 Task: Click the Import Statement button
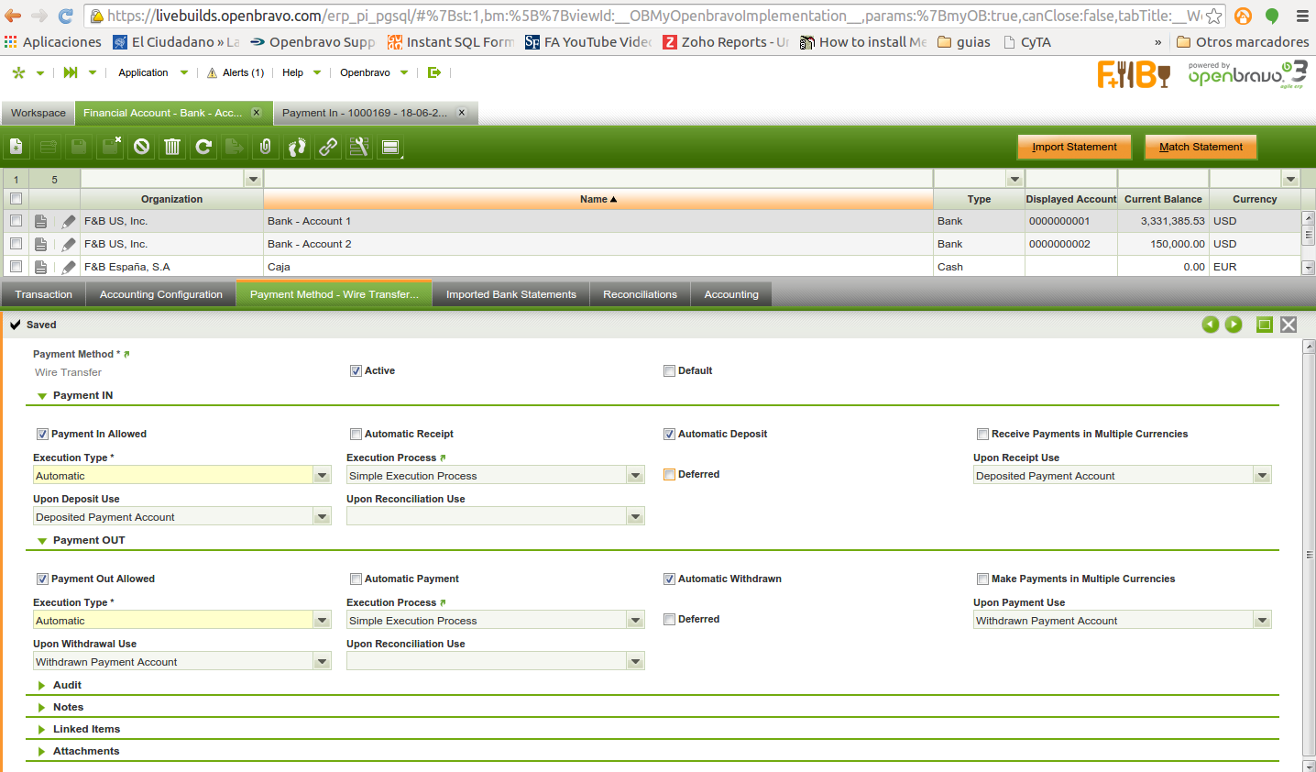click(1074, 147)
